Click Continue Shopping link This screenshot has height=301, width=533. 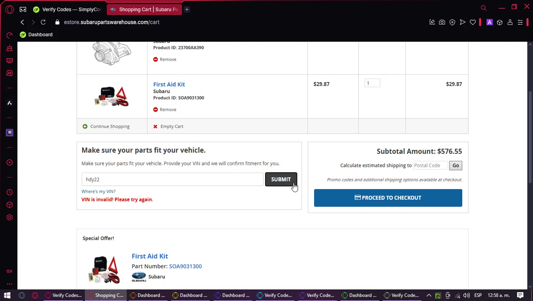[x=106, y=126]
